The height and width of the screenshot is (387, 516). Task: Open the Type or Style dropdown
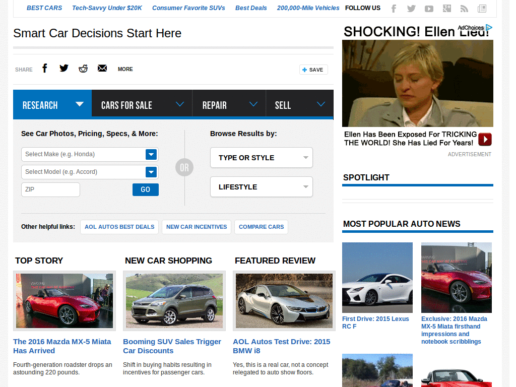(262, 158)
